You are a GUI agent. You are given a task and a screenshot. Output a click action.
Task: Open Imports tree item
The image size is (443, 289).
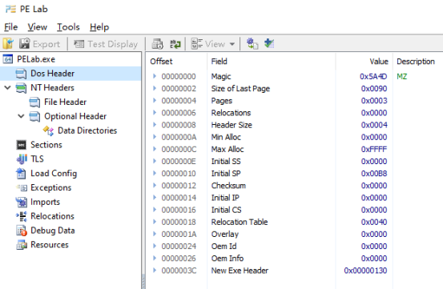coord(45,202)
